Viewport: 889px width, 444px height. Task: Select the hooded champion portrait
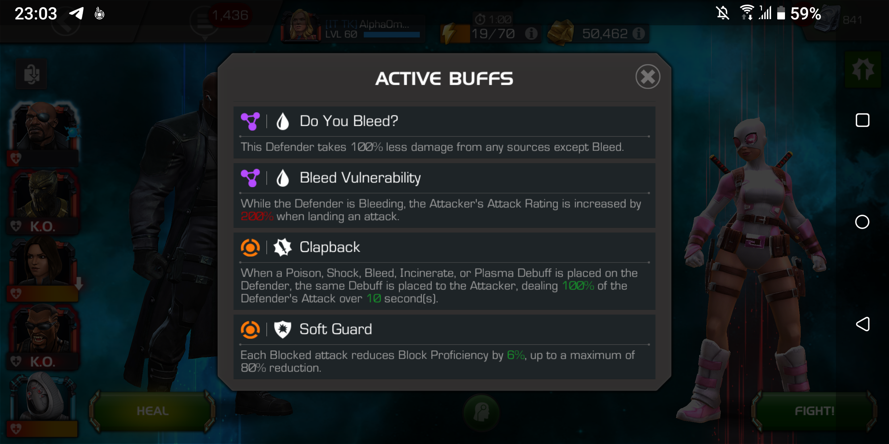tap(44, 404)
